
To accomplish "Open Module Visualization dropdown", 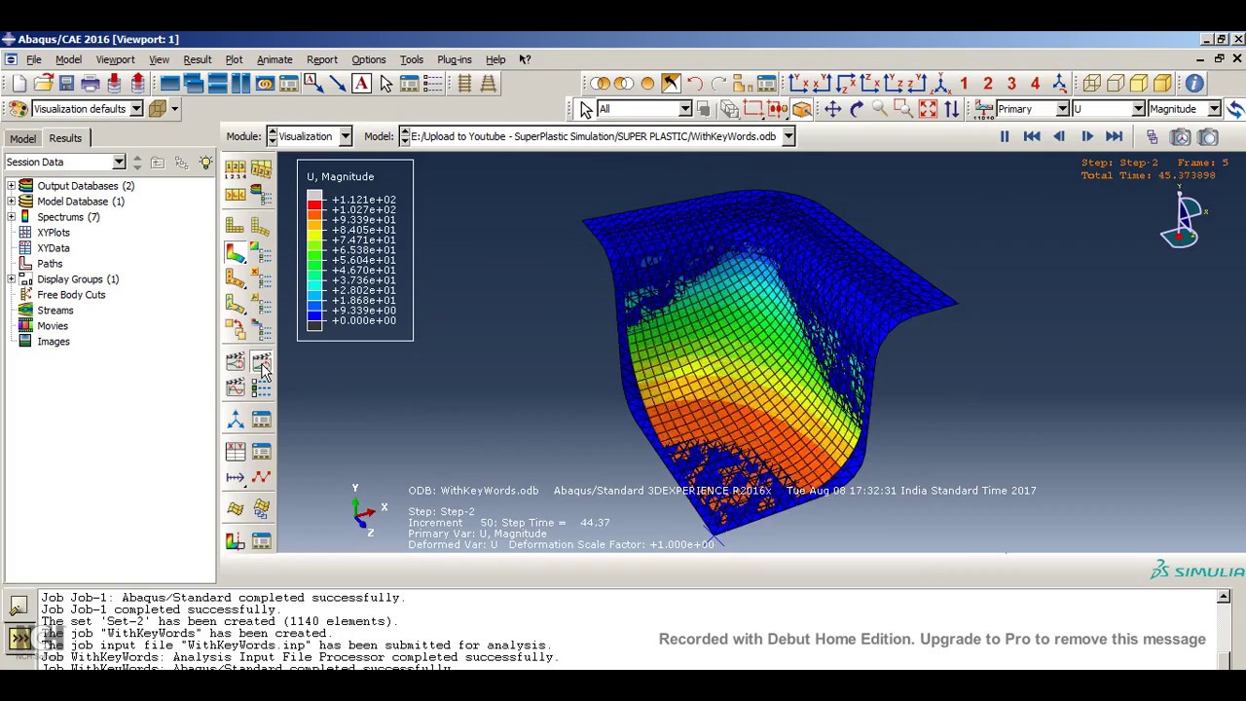I will 345,136.
